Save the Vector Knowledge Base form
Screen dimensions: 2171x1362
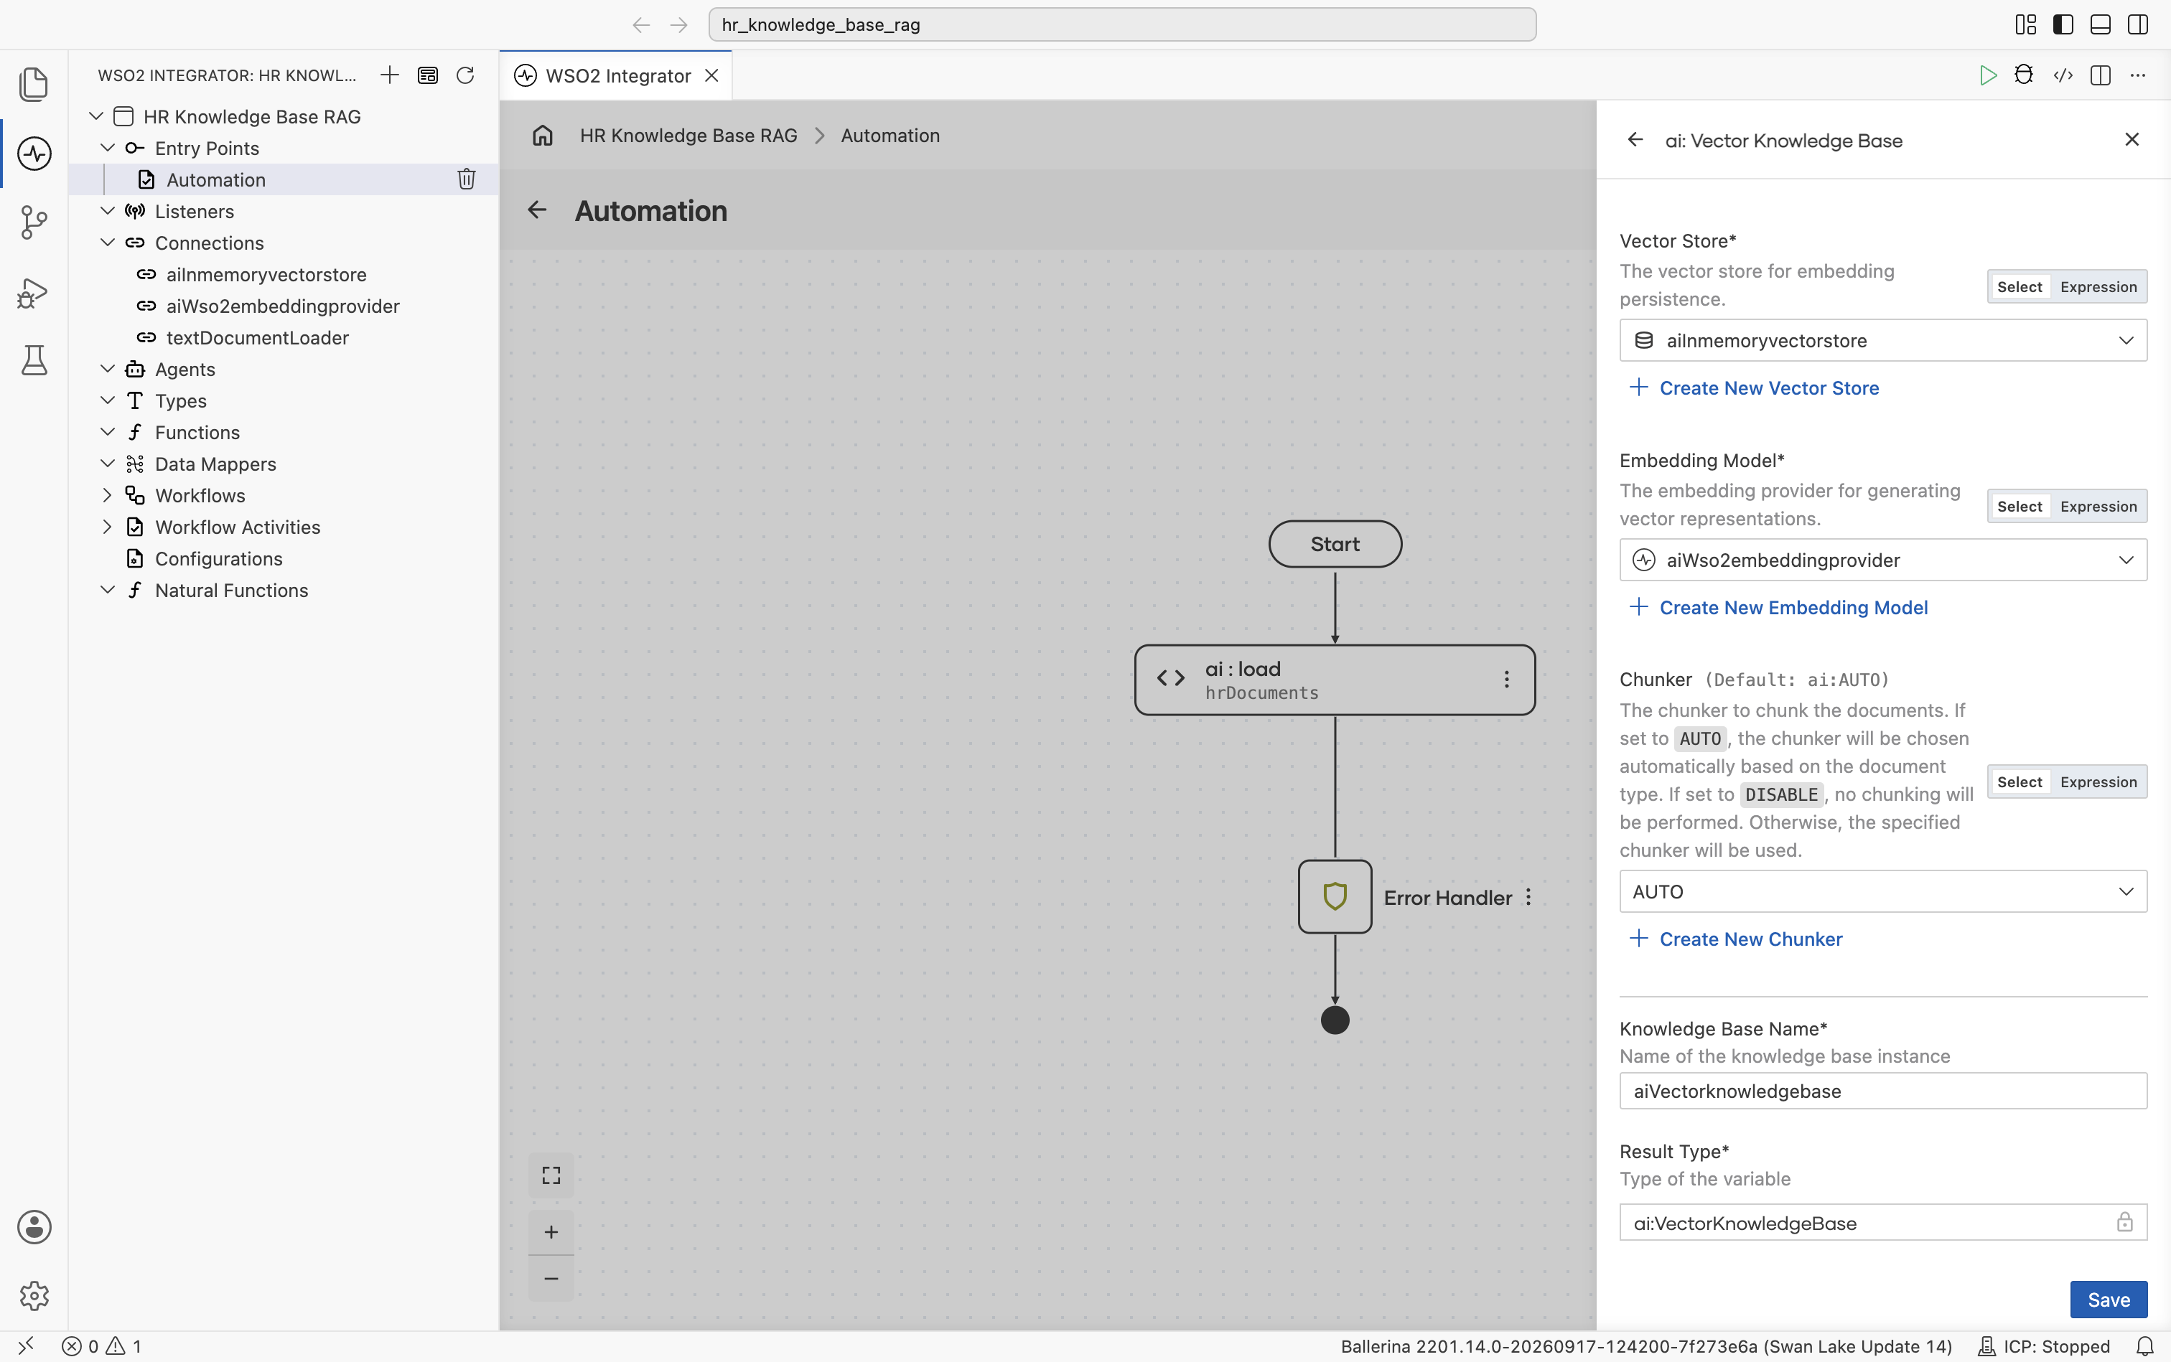tap(2108, 1300)
